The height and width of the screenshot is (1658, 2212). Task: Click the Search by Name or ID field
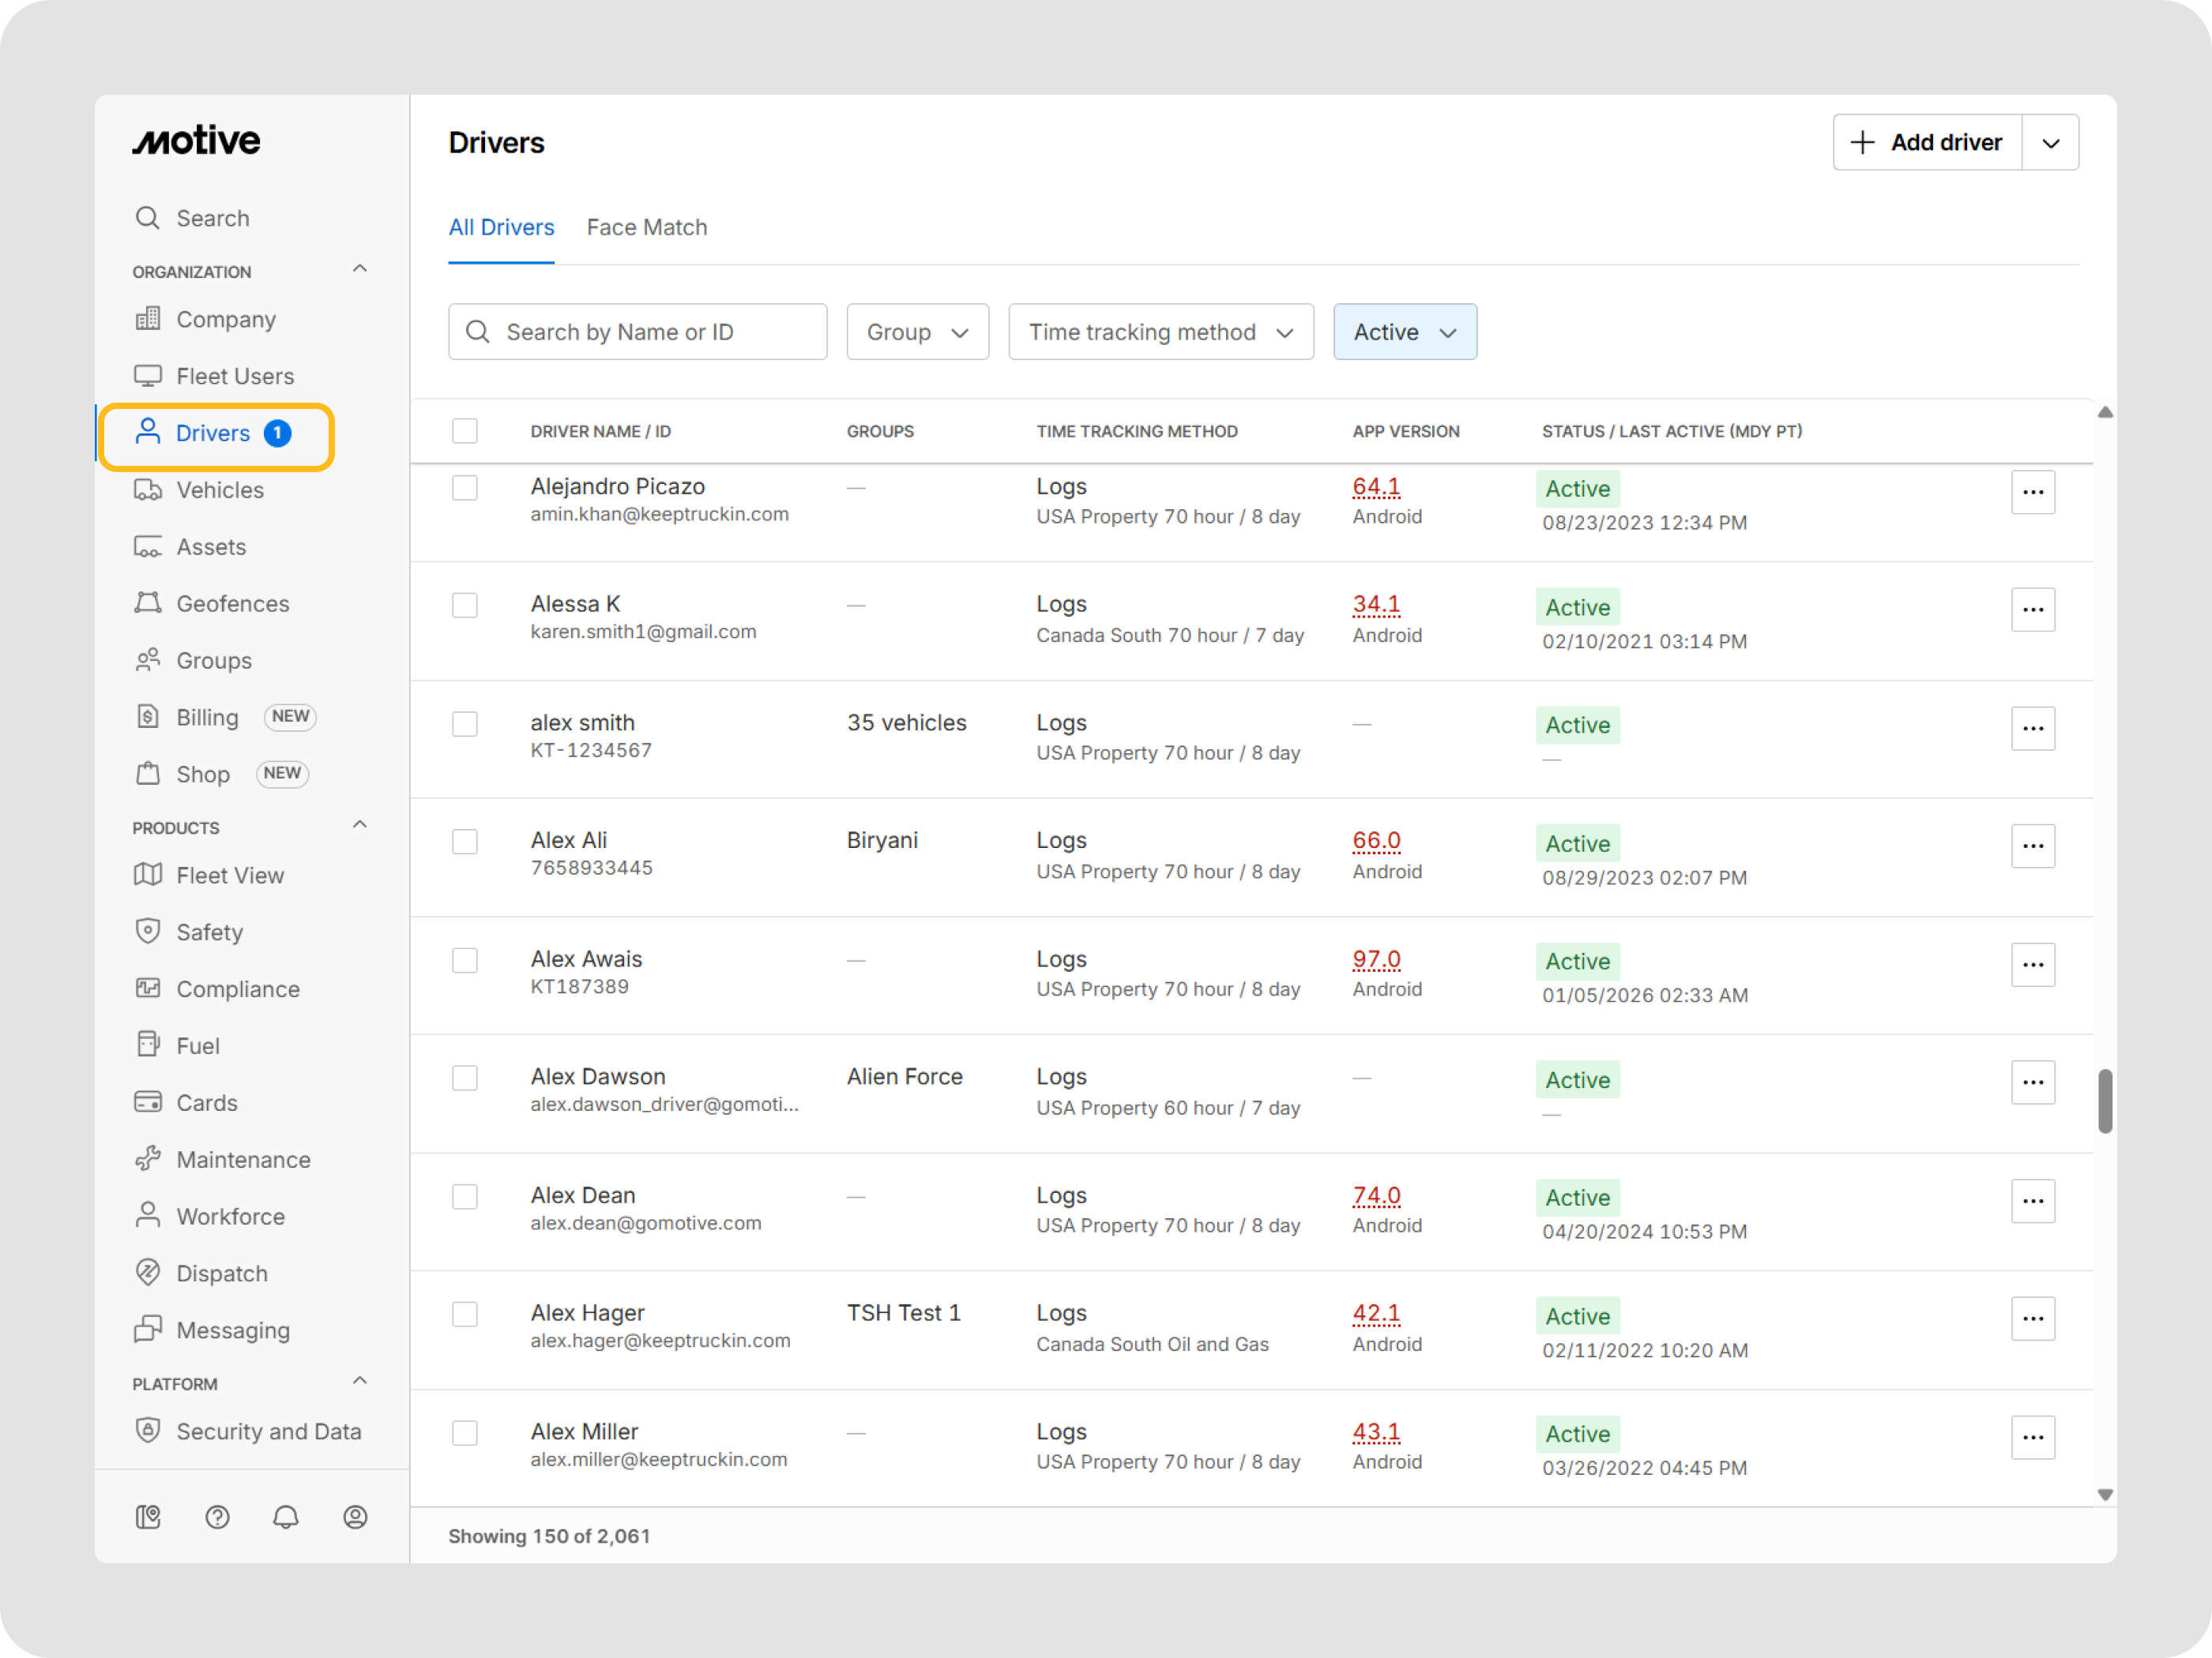point(638,332)
